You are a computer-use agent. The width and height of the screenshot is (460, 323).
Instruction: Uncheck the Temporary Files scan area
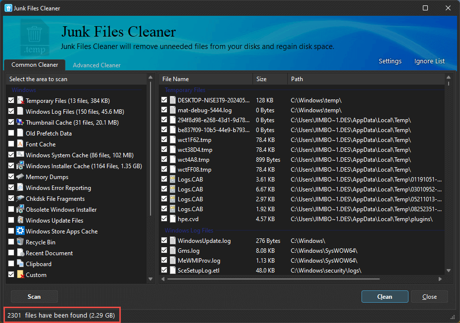11,100
